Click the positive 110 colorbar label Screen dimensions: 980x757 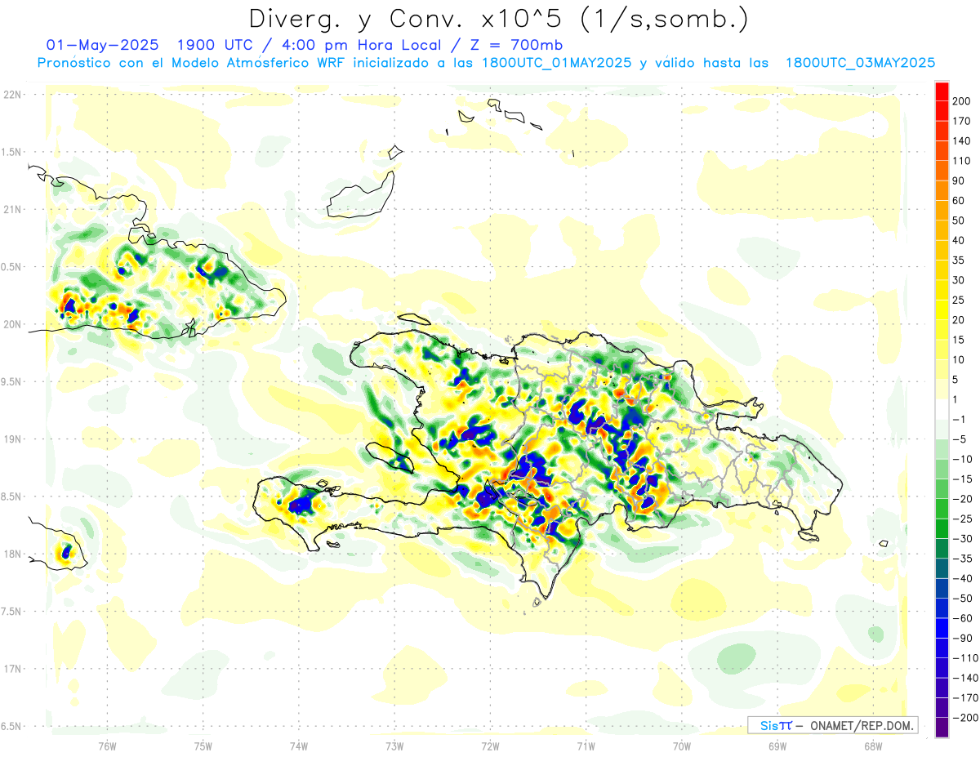(x=961, y=161)
